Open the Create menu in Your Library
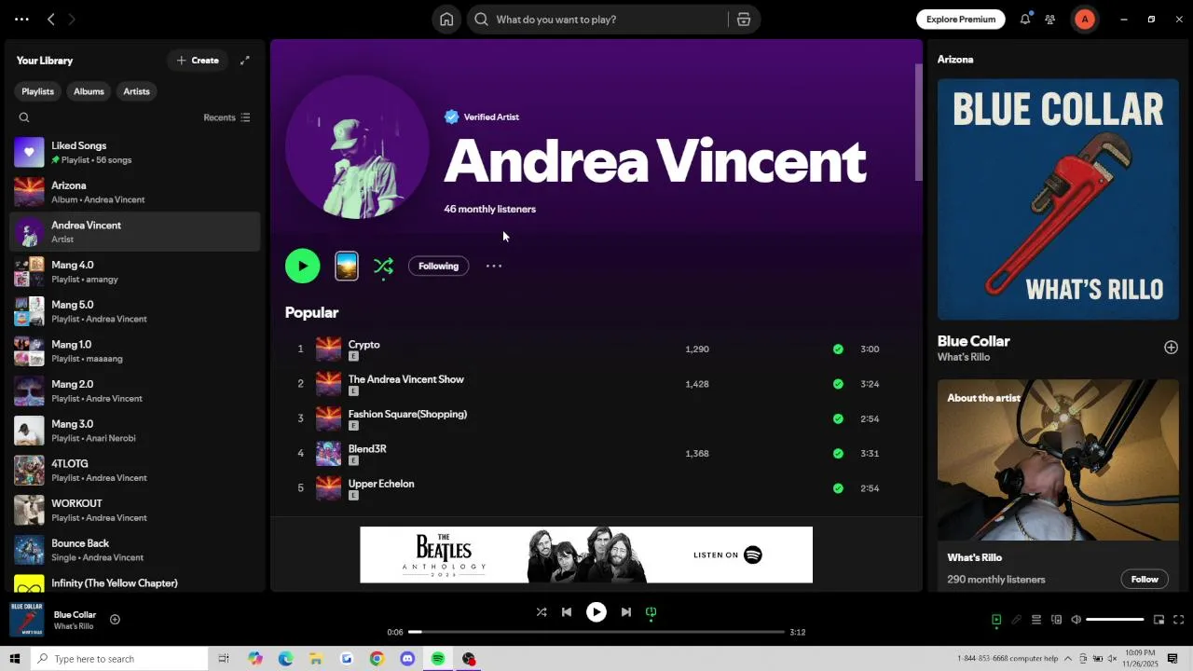The image size is (1193, 671). [x=198, y=61]
